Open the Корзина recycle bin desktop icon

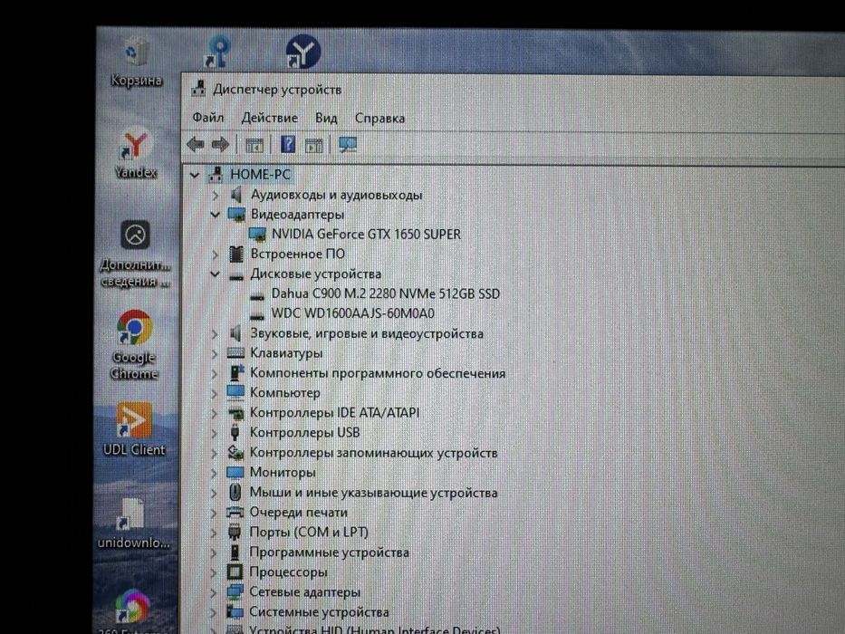pyautogui.click(x=136, y=61)
